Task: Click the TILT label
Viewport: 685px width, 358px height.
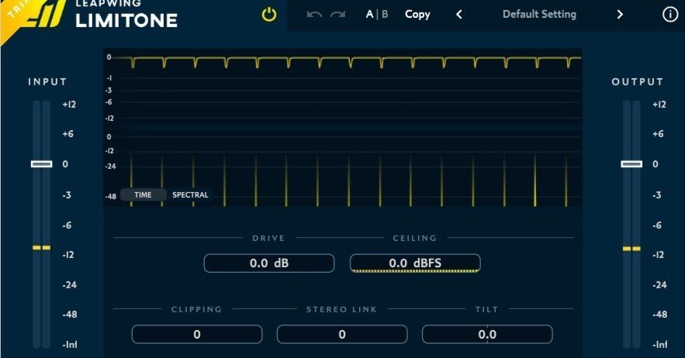Action: click(486, 309)
